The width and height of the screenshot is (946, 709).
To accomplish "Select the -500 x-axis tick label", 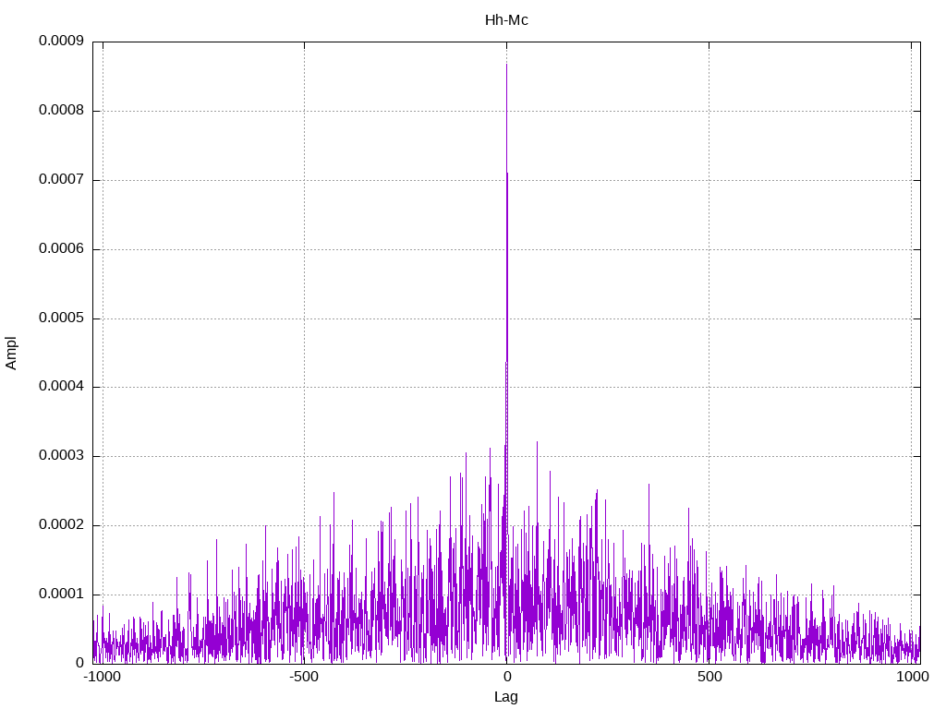I will click(x=304, y=677).
